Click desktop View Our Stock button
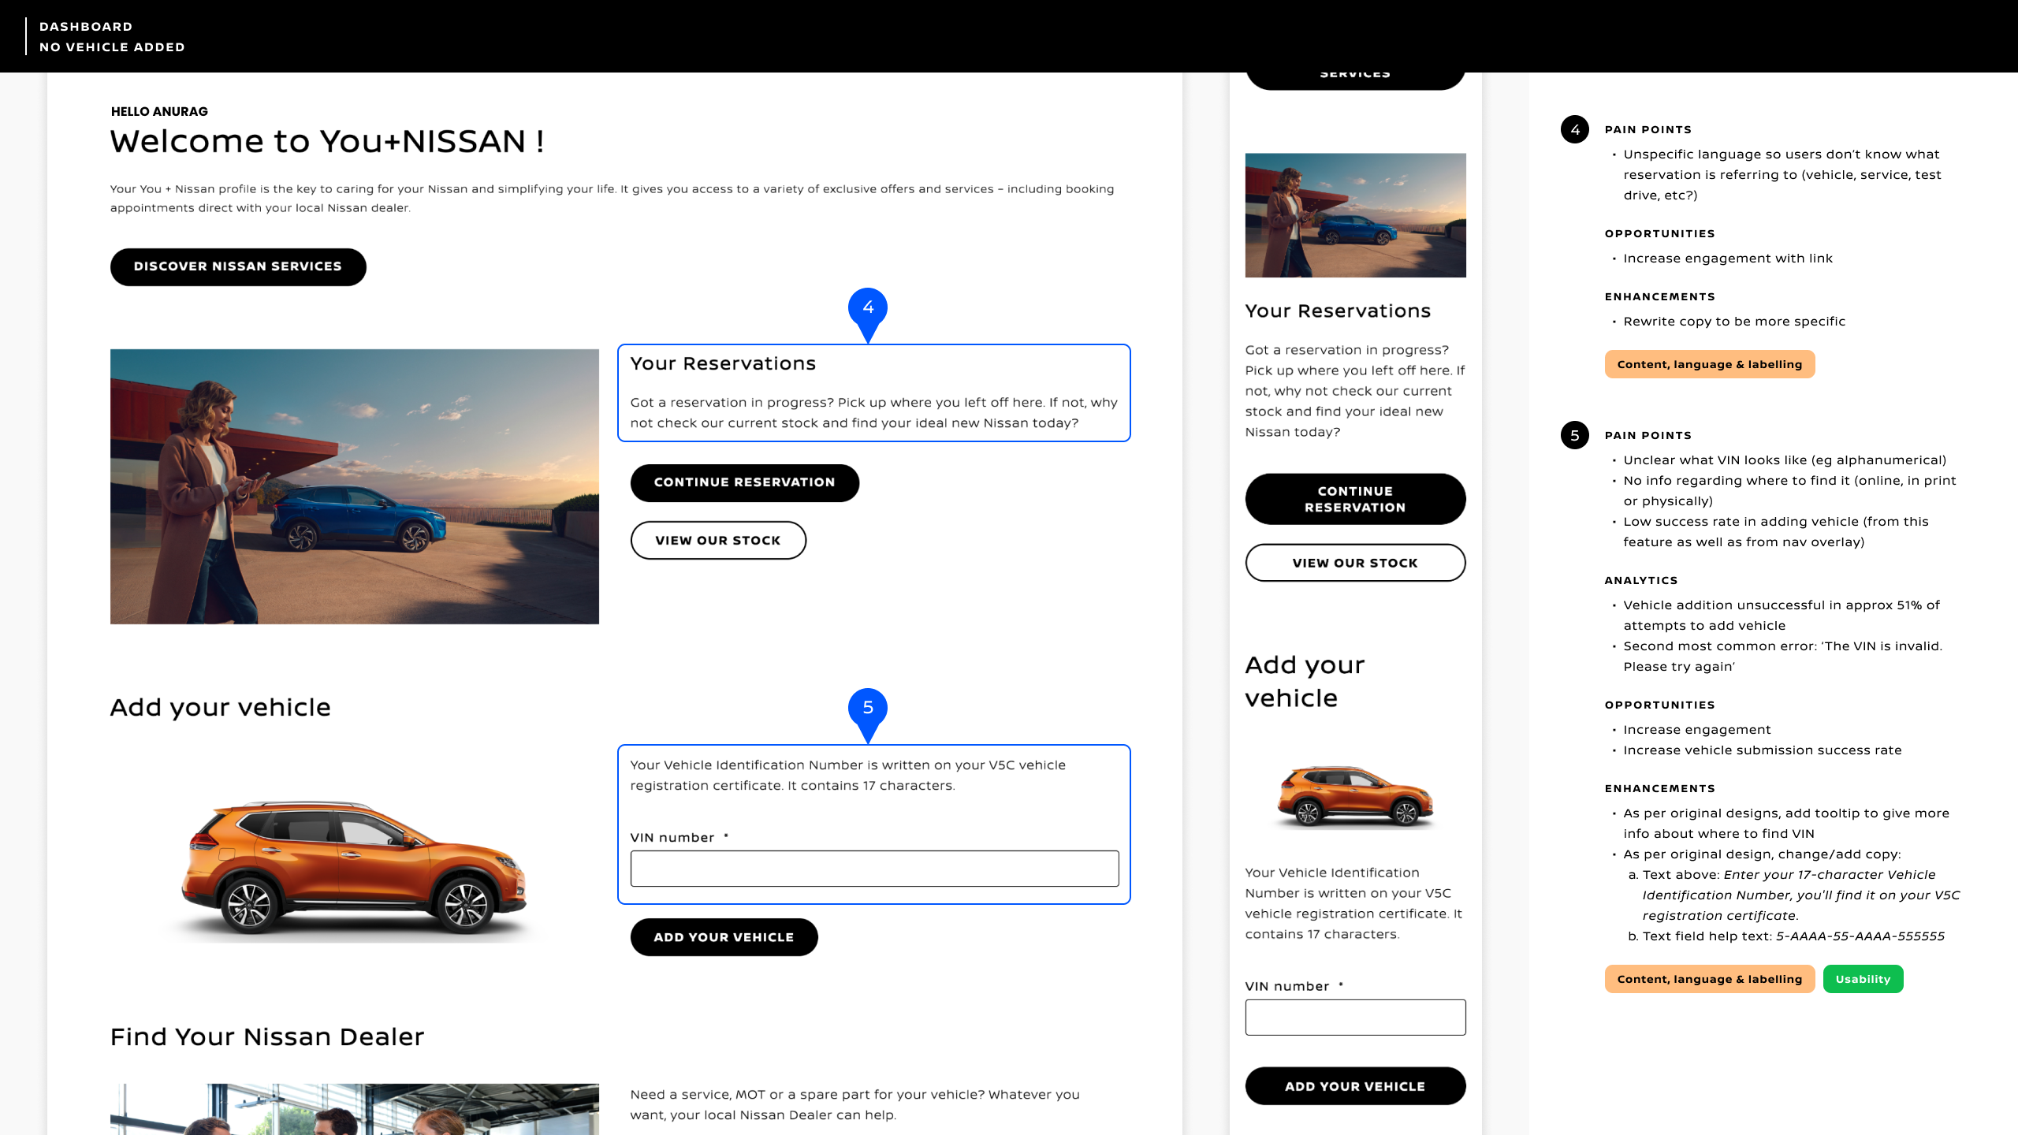 pyautogui.click(x=718, y=541)
